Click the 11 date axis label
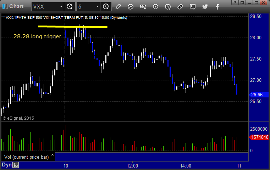Screen dimensions: 270x170 pyautogui.click(x=239, y=166)
